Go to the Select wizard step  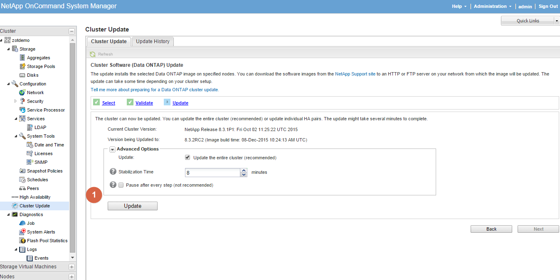click(x=109, y=103)
